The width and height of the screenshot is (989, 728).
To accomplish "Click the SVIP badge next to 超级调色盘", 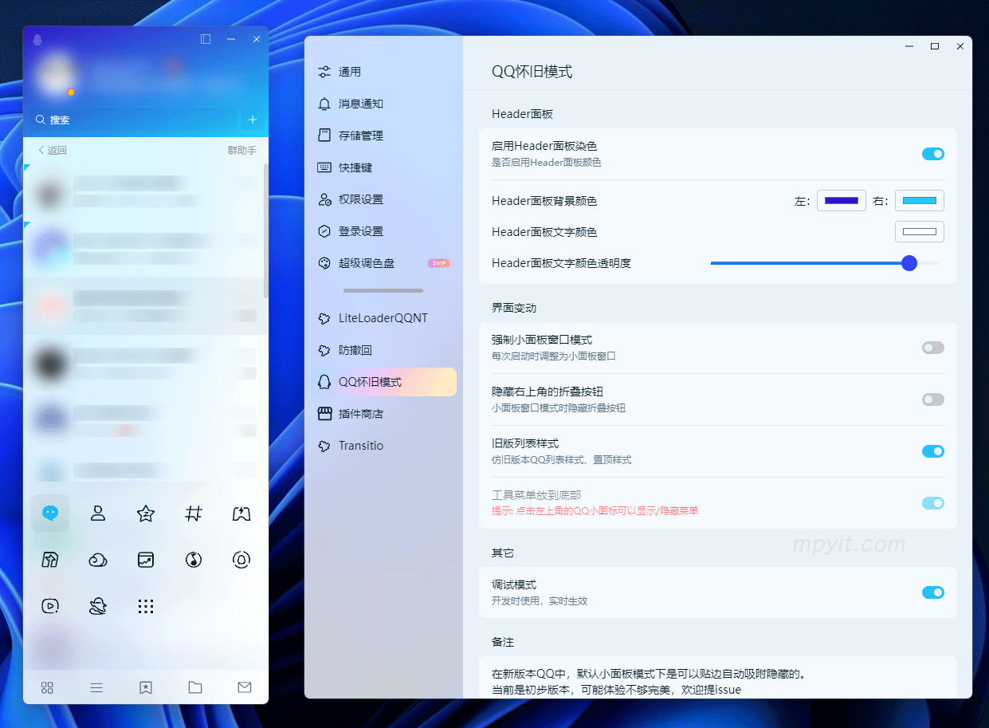I will tap(438, 263).
